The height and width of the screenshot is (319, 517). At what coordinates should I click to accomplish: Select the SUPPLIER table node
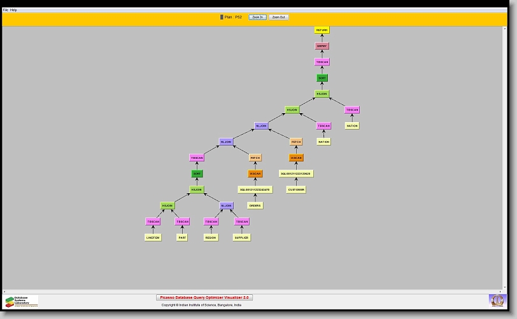tap(241, 238)
